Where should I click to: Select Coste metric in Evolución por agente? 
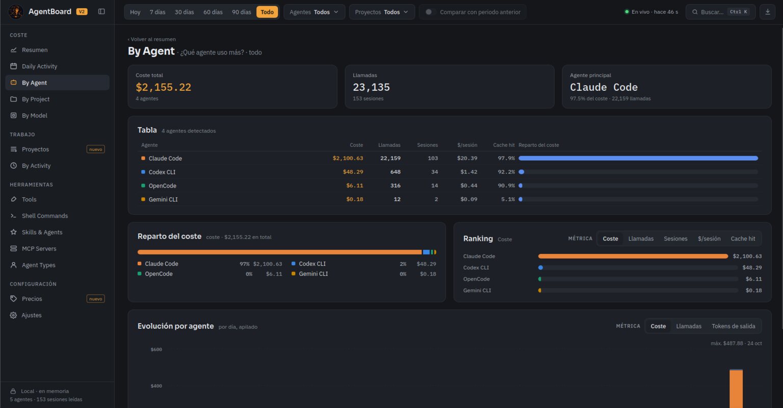pos(658,326)
